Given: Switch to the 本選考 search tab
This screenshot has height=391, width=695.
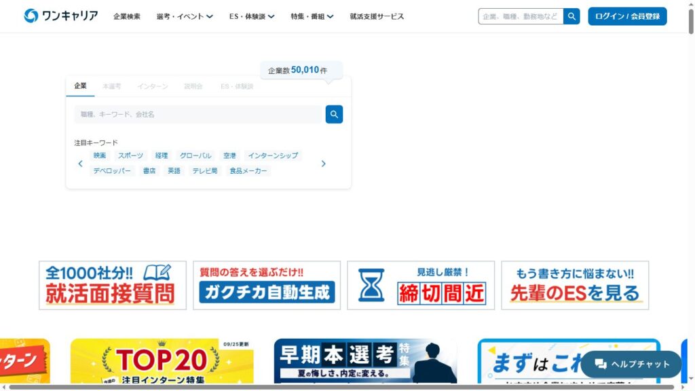Looking at the screenshot, I should 112,86.
